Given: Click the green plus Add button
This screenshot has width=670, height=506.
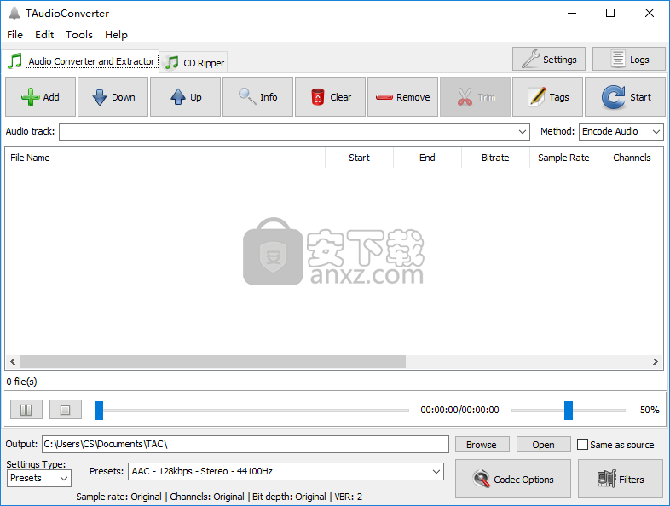Looking at the screenshot, I should coord(40,97).
